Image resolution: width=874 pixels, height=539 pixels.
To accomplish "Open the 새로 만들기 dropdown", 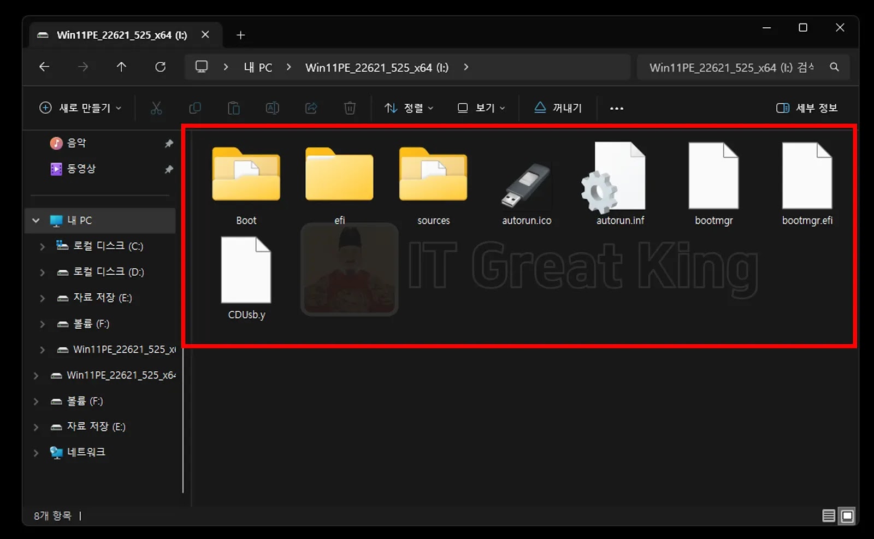I will pos(80,108).
